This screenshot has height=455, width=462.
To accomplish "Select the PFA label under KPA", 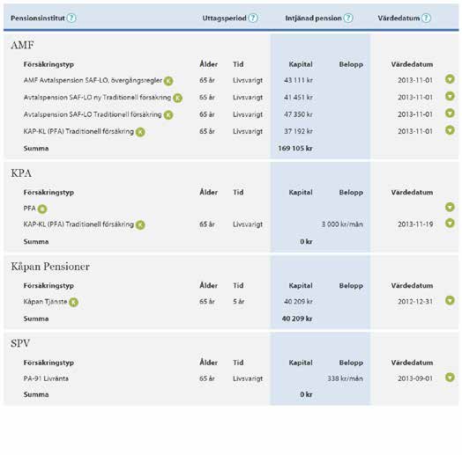I will click(x=29, y=209).
